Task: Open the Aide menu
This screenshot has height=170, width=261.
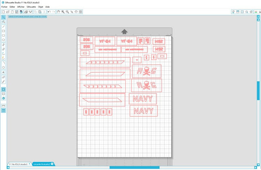Action: [x=47, y=7]
